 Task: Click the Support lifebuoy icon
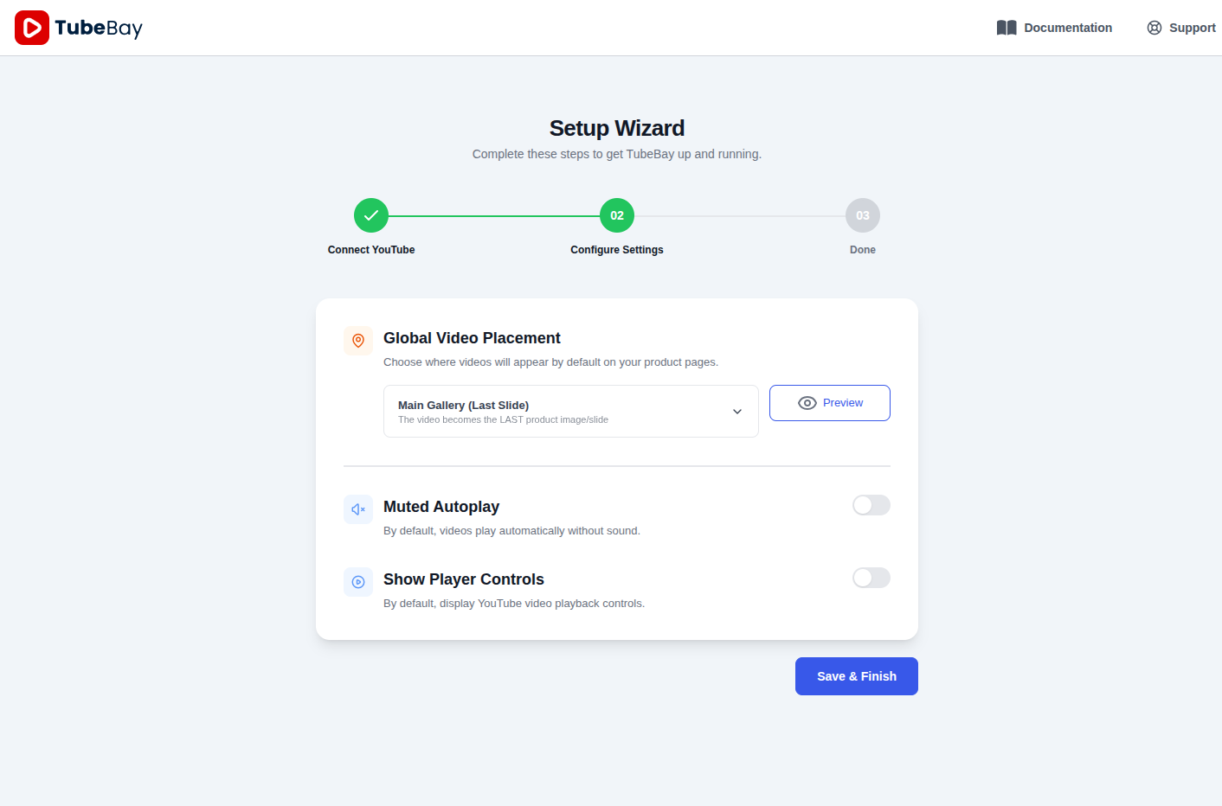pyautogui.click(x=1154, y=28)
